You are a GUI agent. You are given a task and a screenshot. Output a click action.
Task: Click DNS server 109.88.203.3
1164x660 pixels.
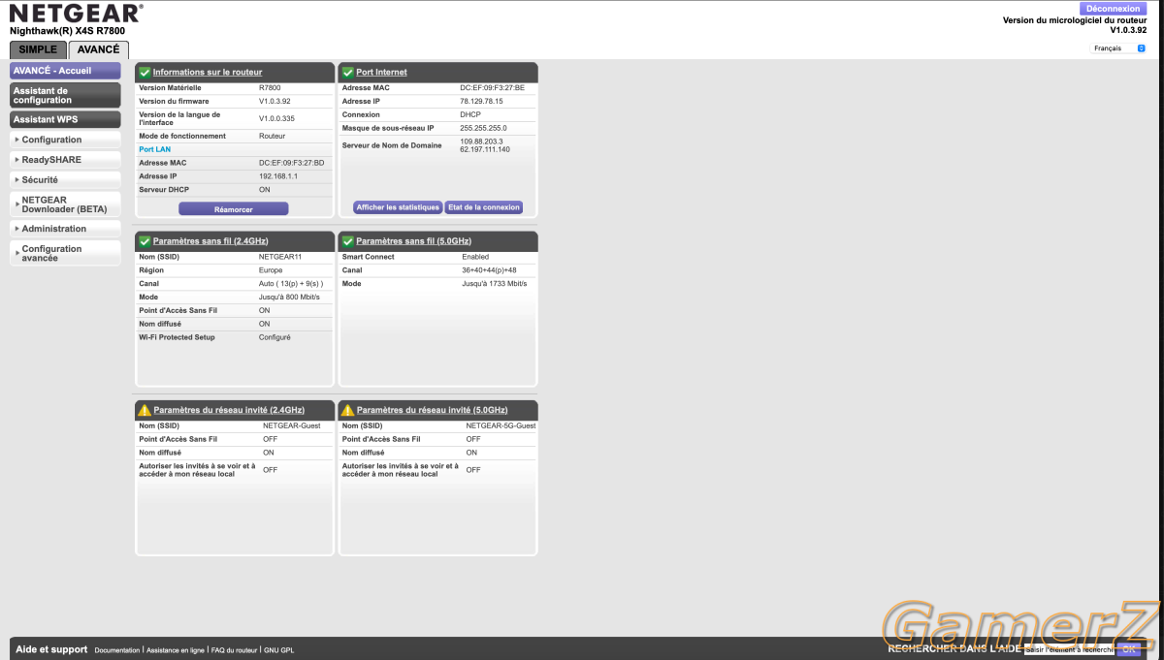[481, 141]
